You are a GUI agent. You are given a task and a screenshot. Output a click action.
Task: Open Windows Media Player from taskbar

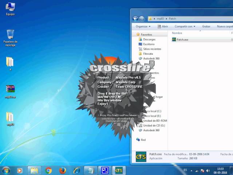tap(19, 171)
